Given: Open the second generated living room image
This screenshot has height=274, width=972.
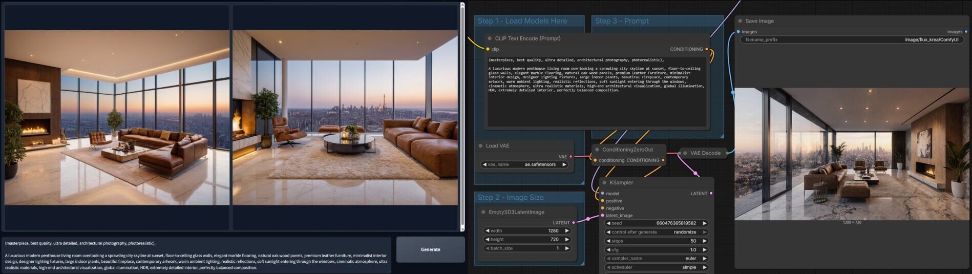Looking at the screenshot, I should [x=345, y=118].
